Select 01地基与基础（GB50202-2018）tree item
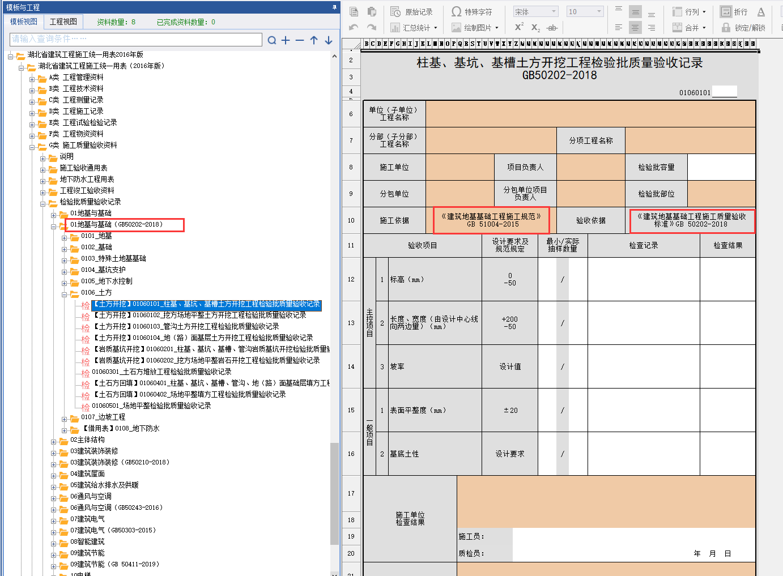This screenshot has height=576, width=783. [117, 224]
